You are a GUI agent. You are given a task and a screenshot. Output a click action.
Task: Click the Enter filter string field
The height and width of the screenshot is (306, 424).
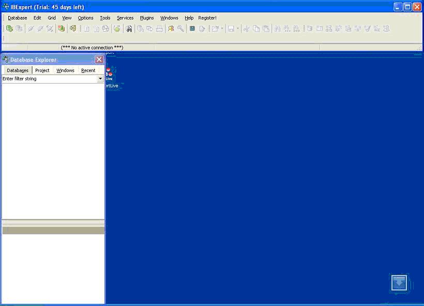point(49,79)
